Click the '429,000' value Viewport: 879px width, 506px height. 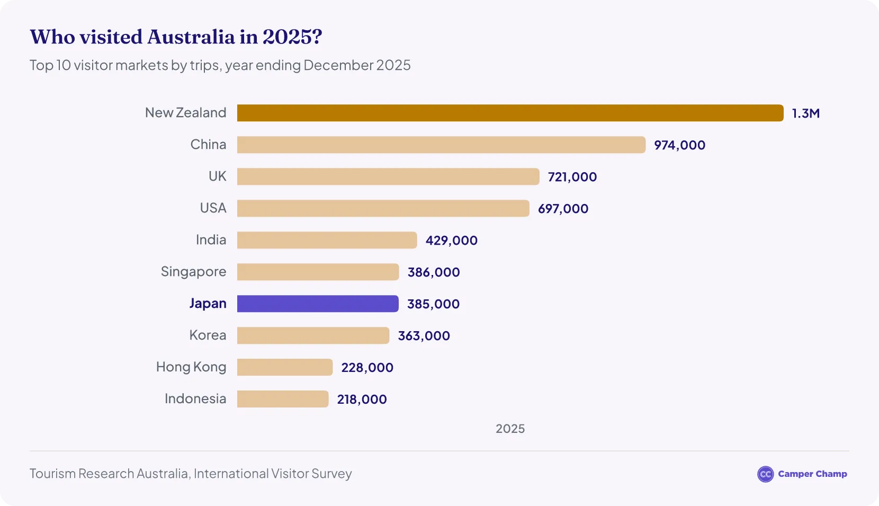(x=452, y=241)
